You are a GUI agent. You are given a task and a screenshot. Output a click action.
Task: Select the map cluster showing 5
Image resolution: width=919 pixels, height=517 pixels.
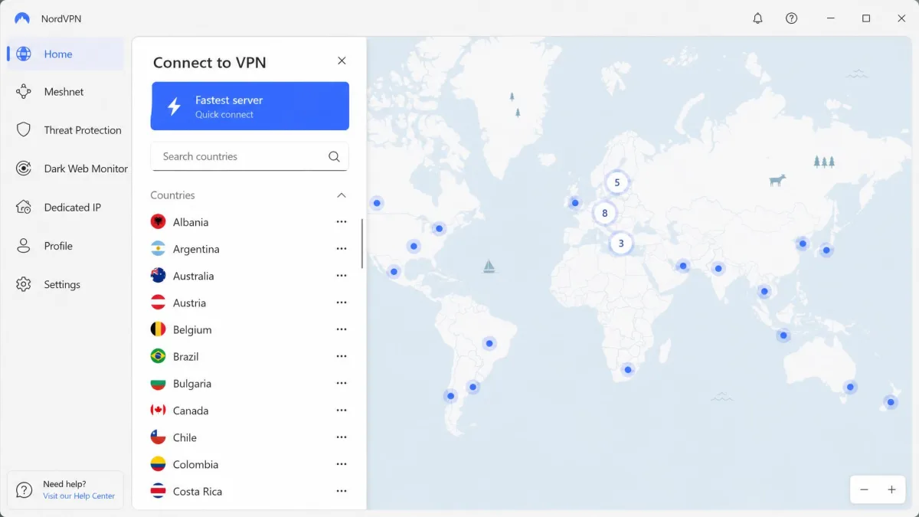616,182
